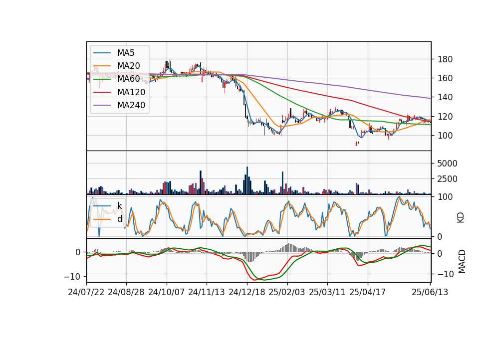The image size is (479, 344).
Task: Click the purple MA240 legend line sample
Action: 102,105
